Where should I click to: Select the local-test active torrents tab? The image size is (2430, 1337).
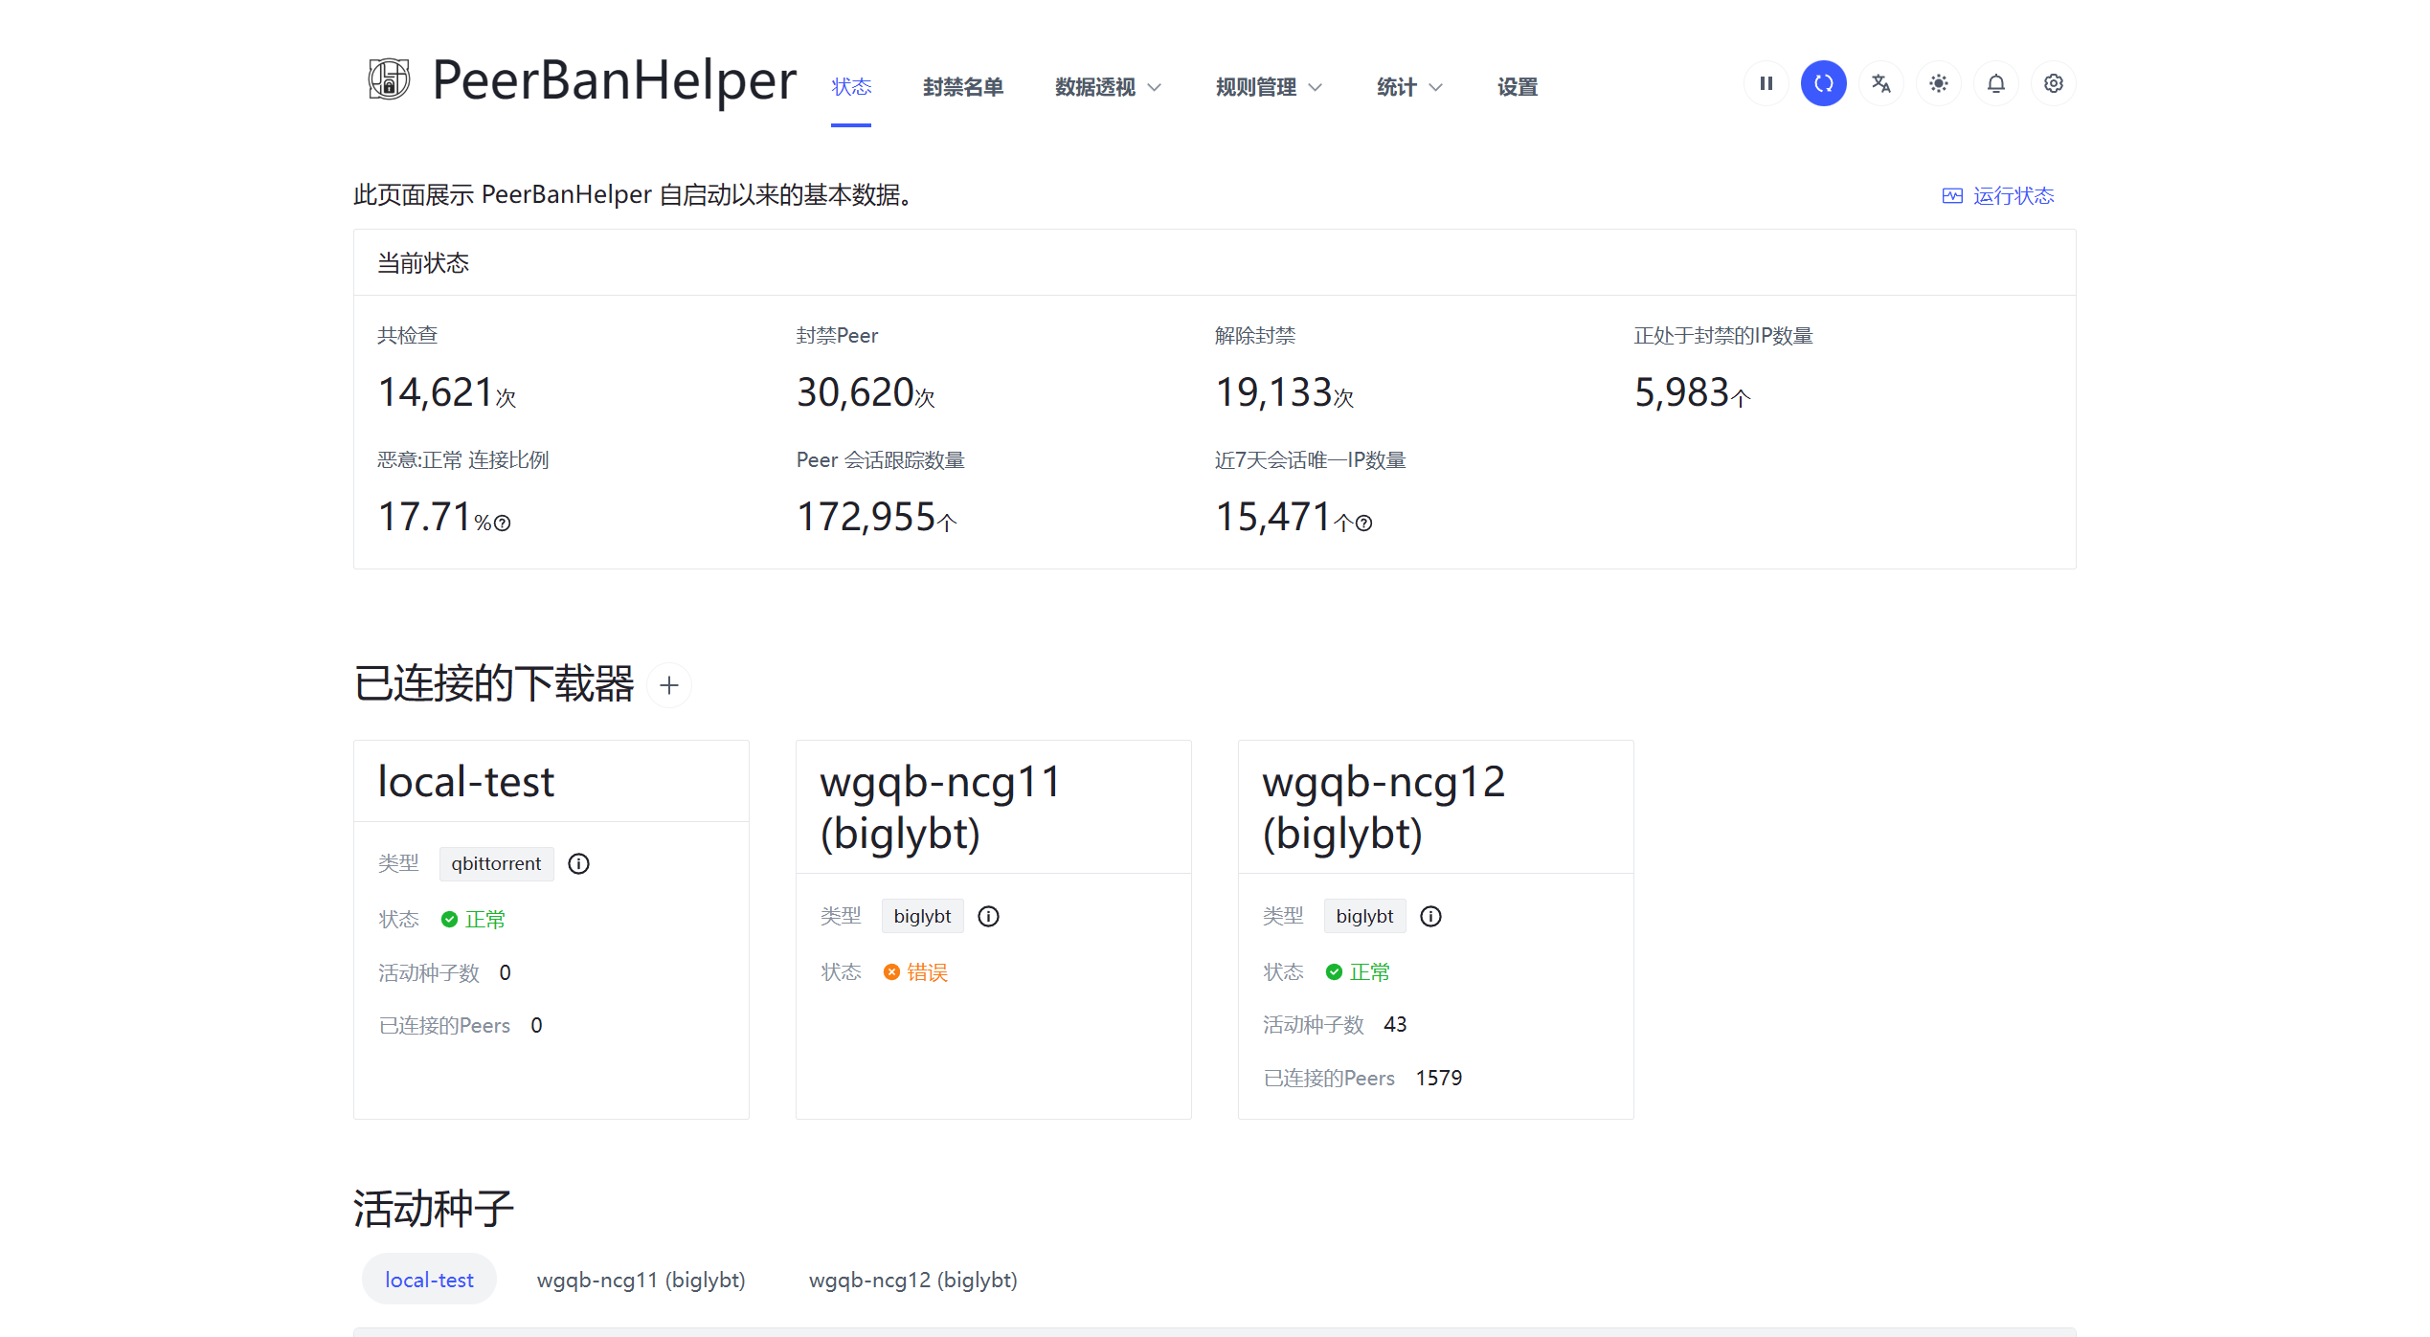[x=429, y=1281]
